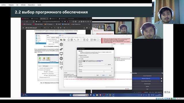This screenshot has width=184, height=103.
Task: Click the pause all nodes icon in GNS3
Action: [x=81, y=40]
